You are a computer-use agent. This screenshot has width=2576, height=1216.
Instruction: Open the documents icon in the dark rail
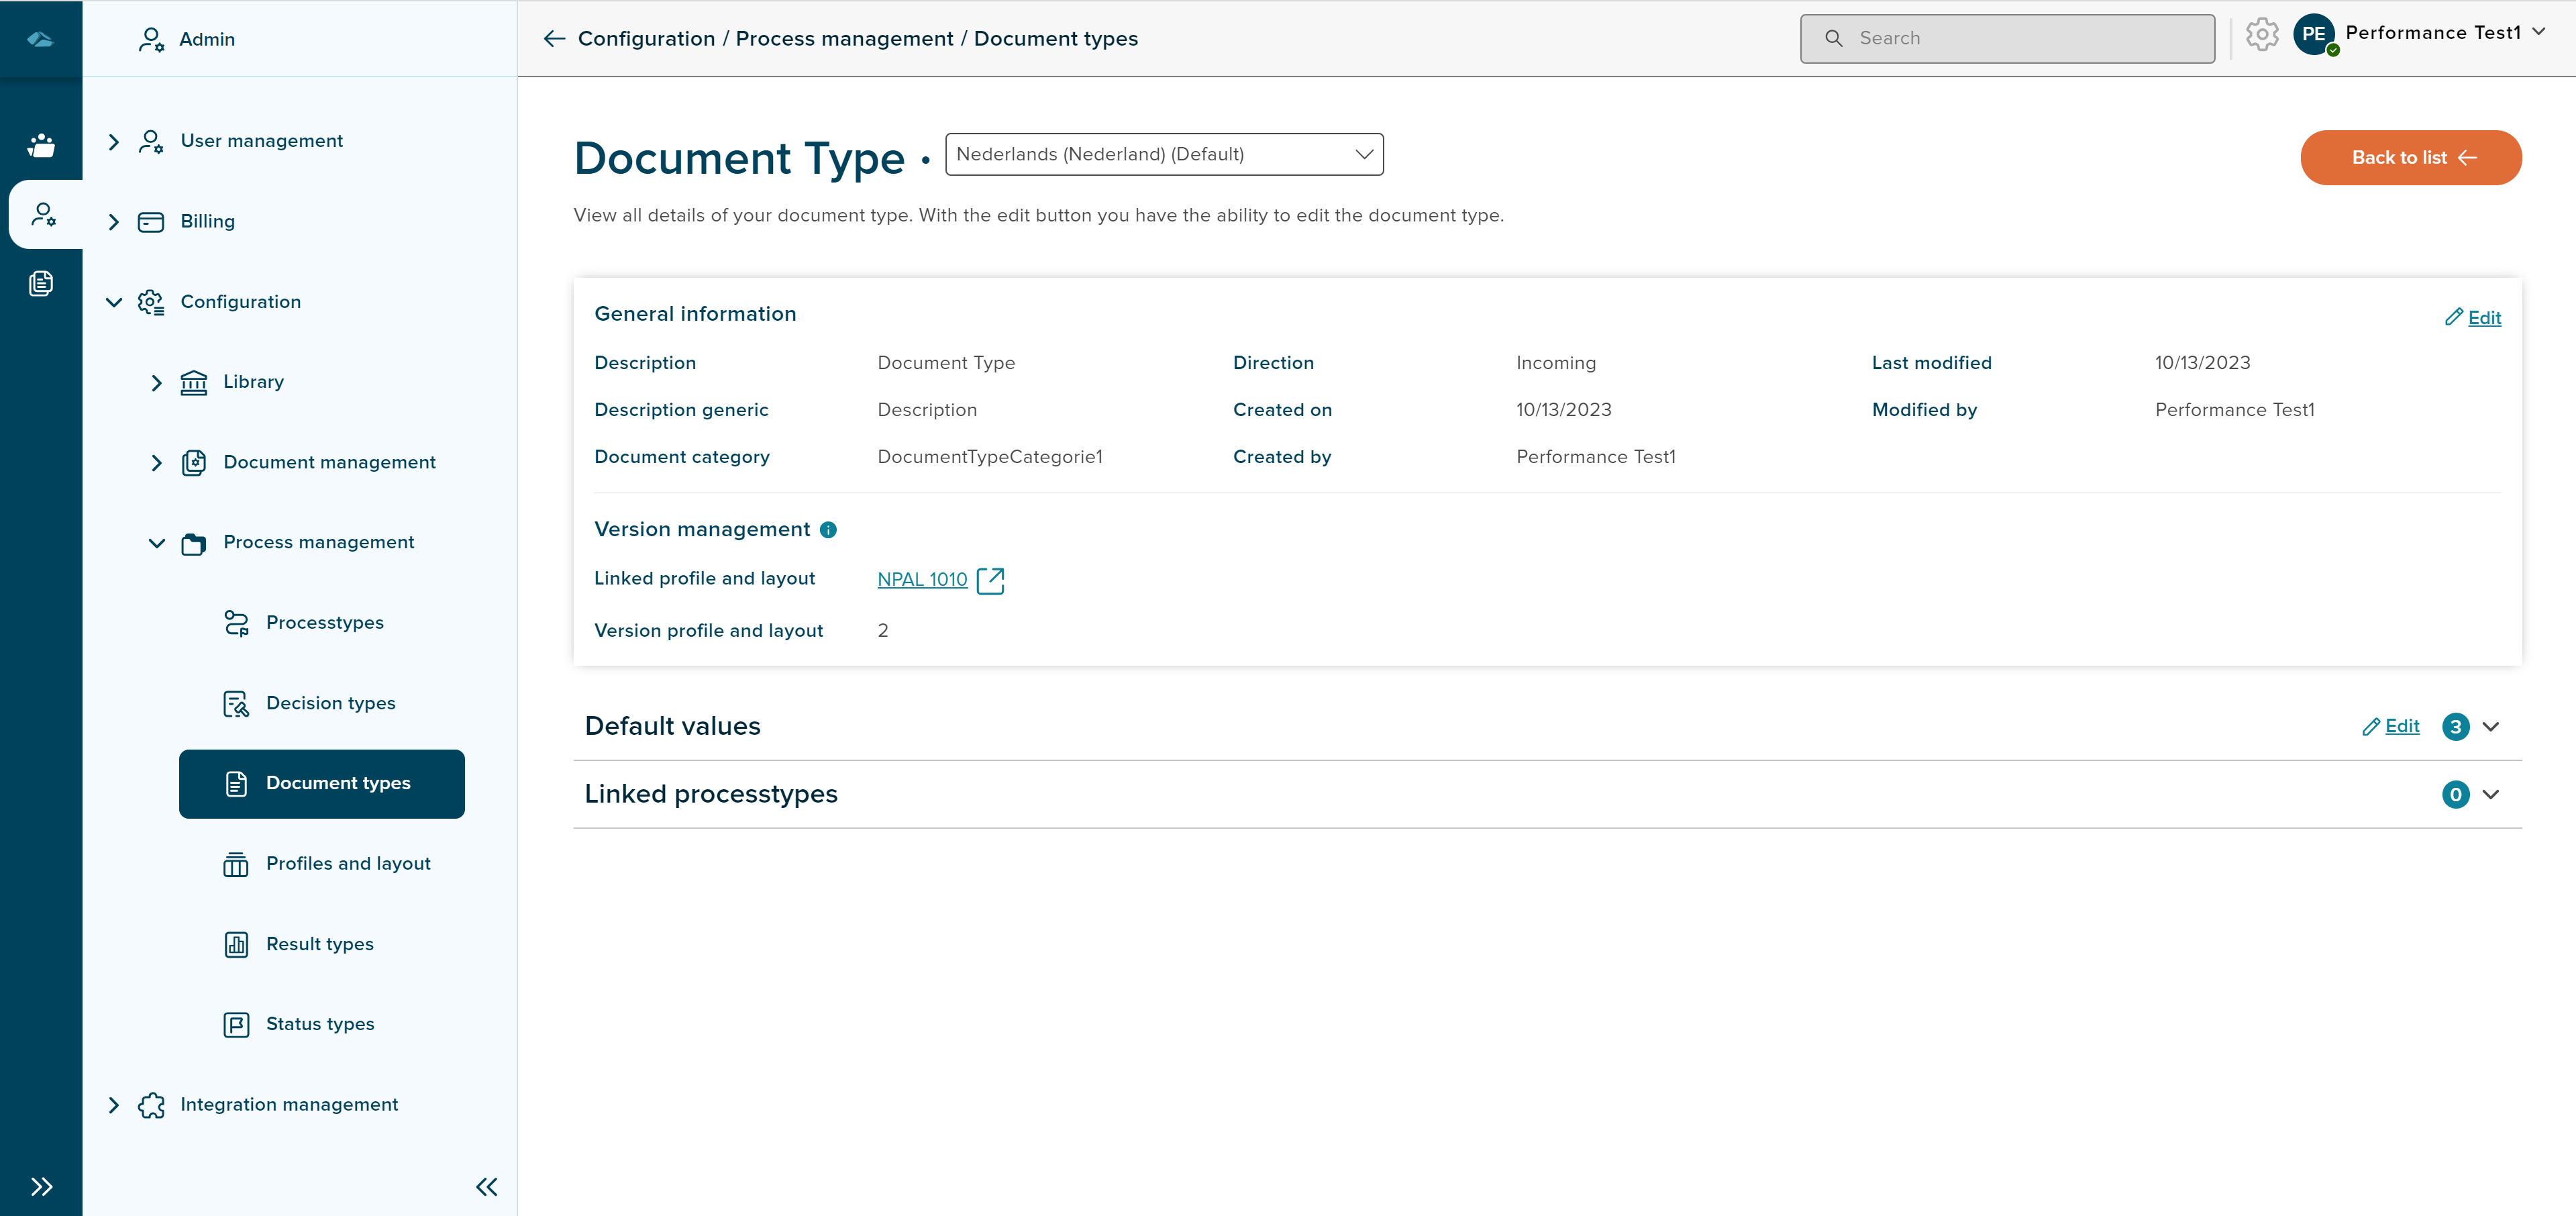pyautogui.click(x=41, y=283)
